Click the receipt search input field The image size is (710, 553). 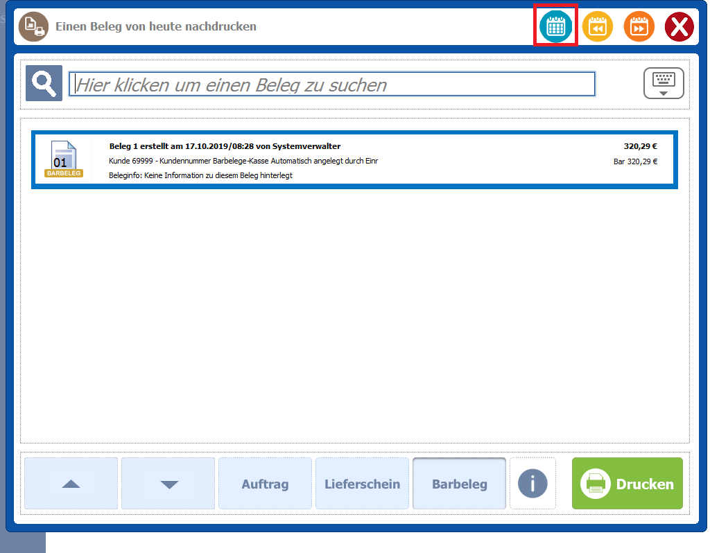coord(331,85)
